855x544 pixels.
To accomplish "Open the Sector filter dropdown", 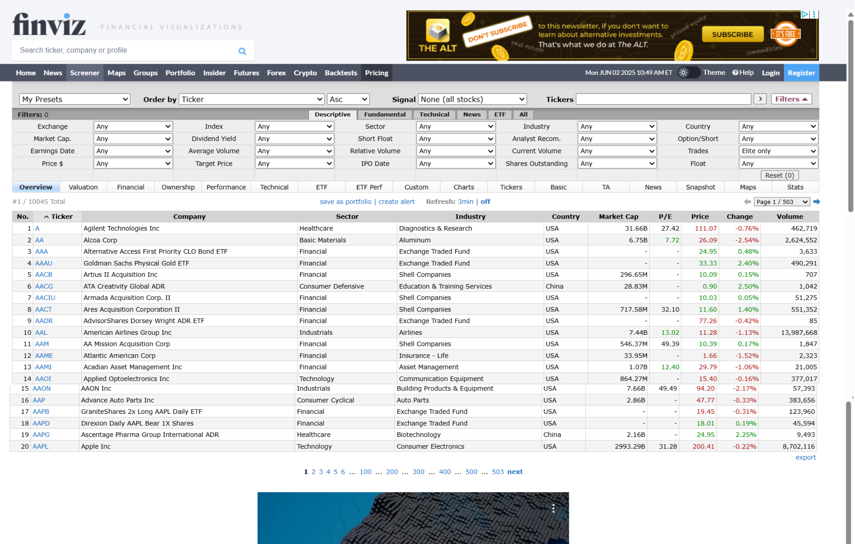I will tap(456, 126).
